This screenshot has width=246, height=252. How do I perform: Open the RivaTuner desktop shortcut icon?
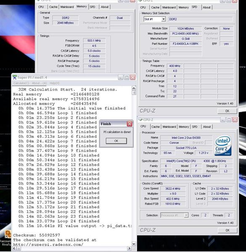pos(8,234)
